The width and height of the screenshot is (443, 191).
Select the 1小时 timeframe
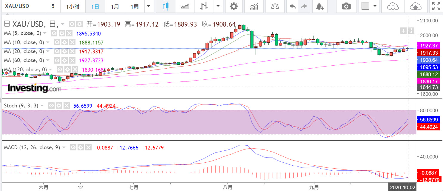tap(72, 6)
